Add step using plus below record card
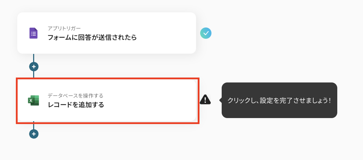 [34, 134]
